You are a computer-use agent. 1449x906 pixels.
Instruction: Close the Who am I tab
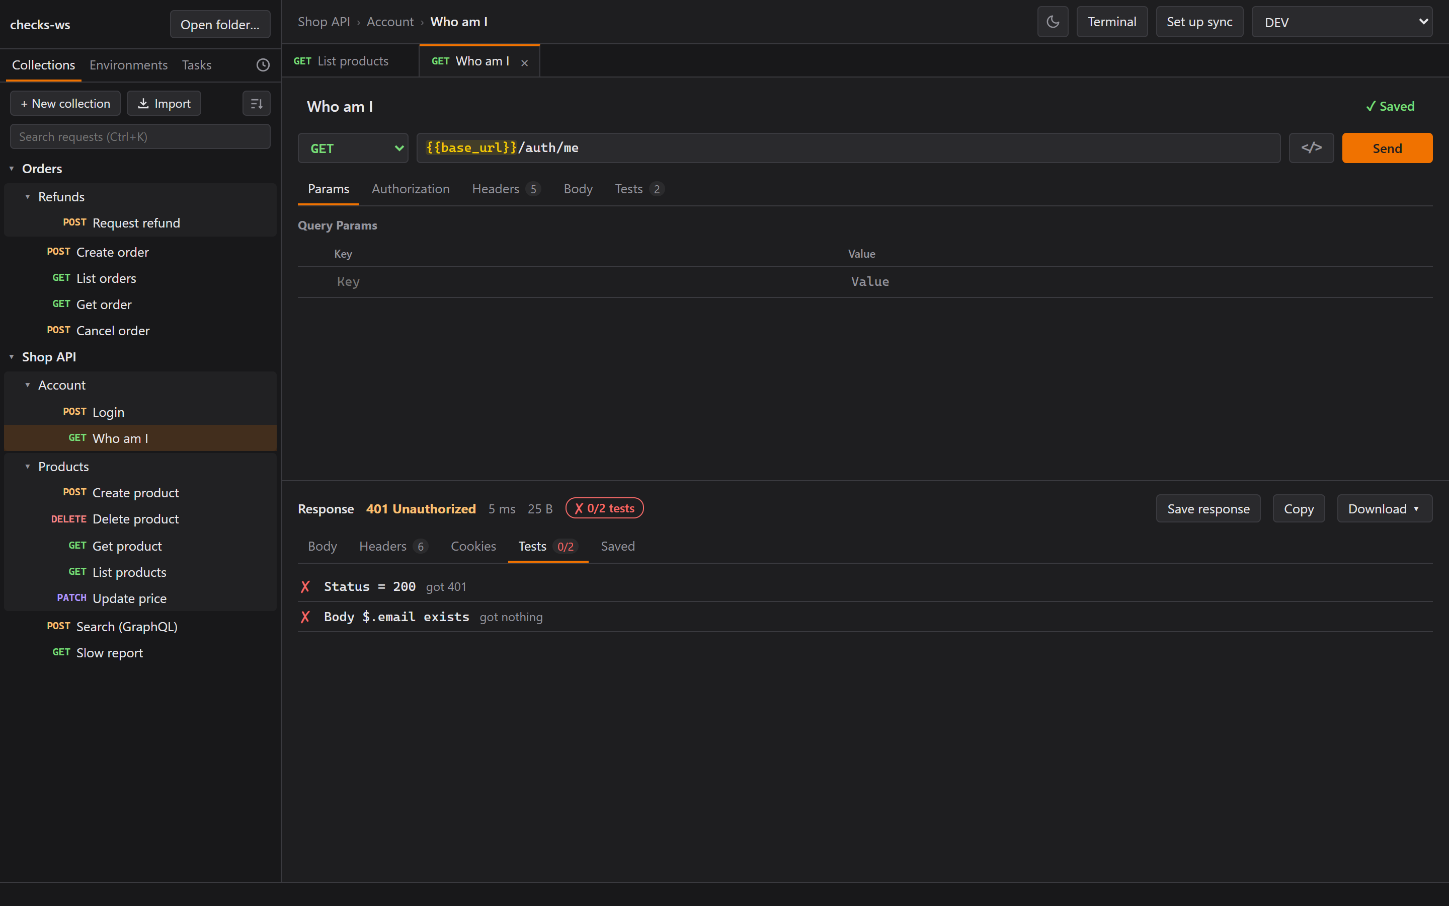tap(525, 62)
